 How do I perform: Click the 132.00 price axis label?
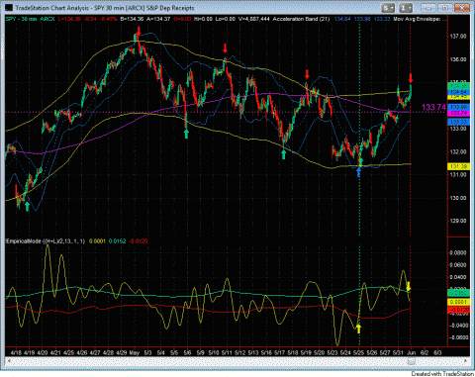tap(458, 151)
